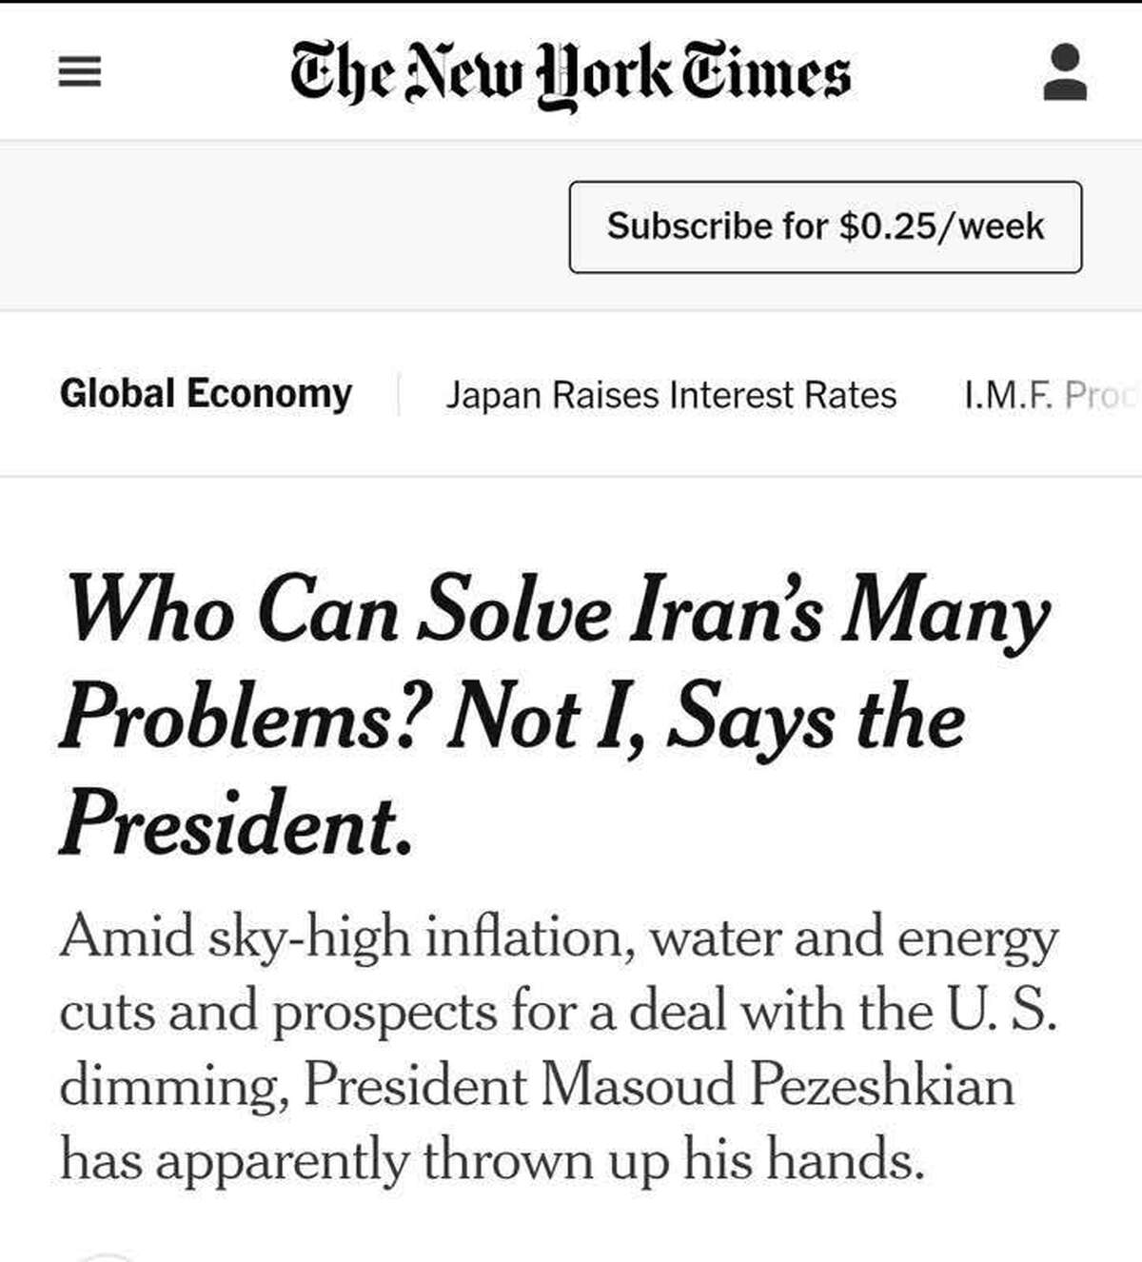The image size is (1142, 1262).
Task: Click the partial author avatar at bottom
Action: [105, 1254]
